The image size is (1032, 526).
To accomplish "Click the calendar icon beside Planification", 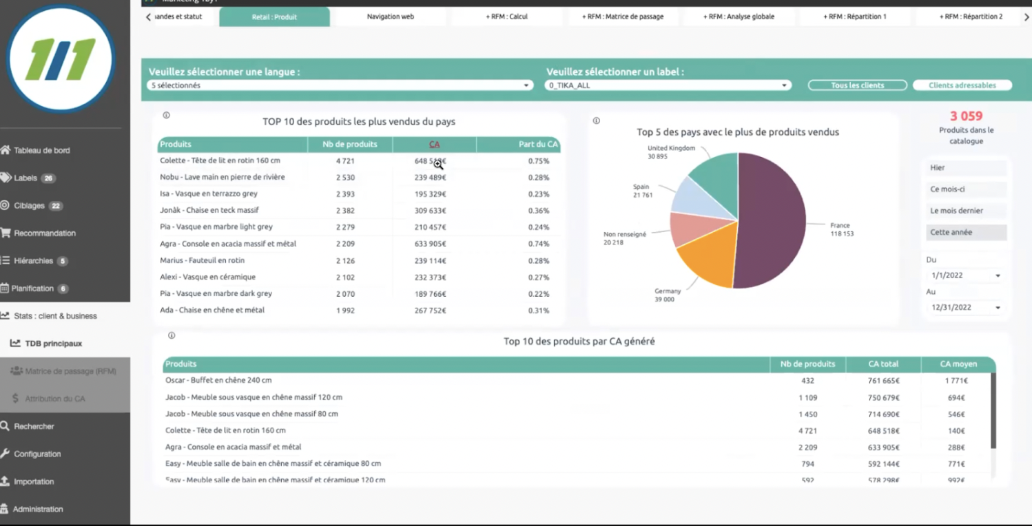I will coord(4,288).
